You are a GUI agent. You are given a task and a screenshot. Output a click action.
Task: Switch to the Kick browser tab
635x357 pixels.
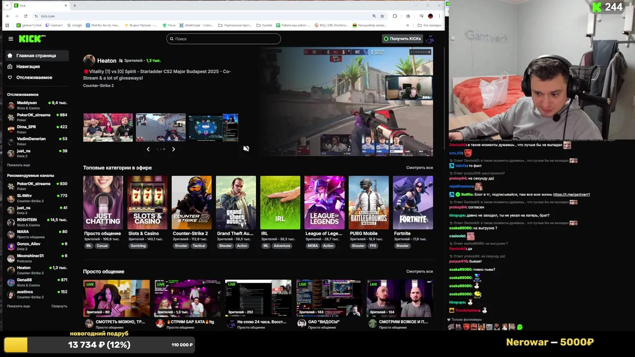point(40,5)
